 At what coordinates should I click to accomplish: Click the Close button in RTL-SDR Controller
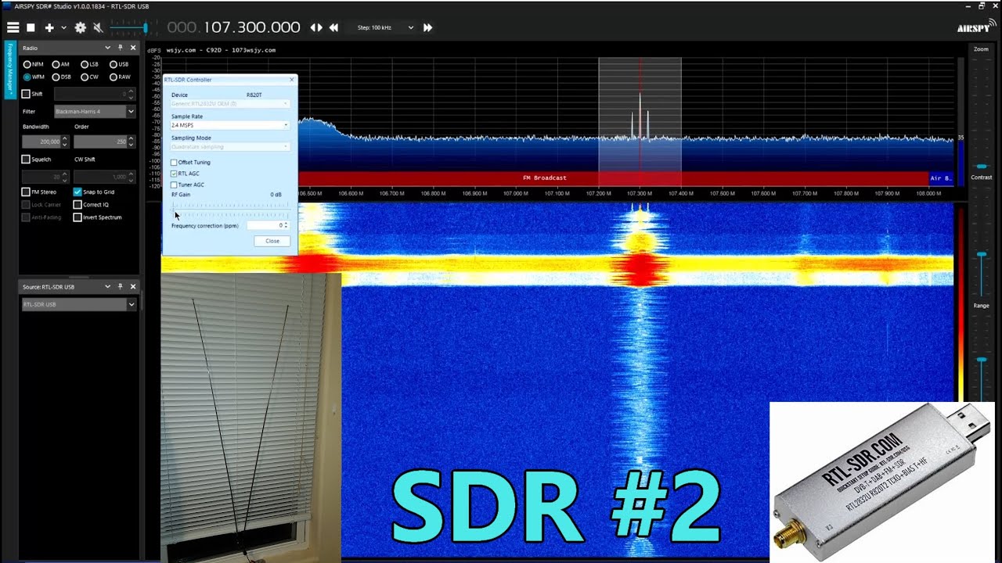(272, 241)
